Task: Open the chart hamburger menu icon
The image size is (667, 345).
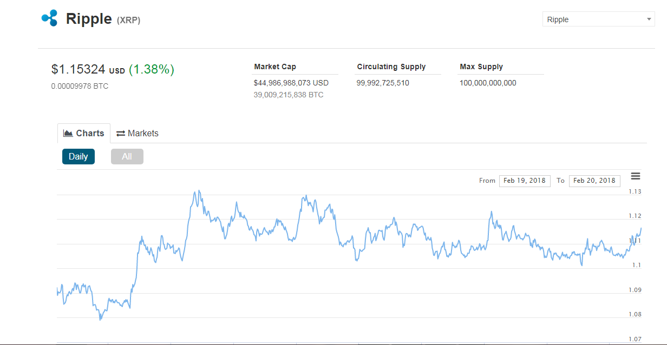Action: 636,176
